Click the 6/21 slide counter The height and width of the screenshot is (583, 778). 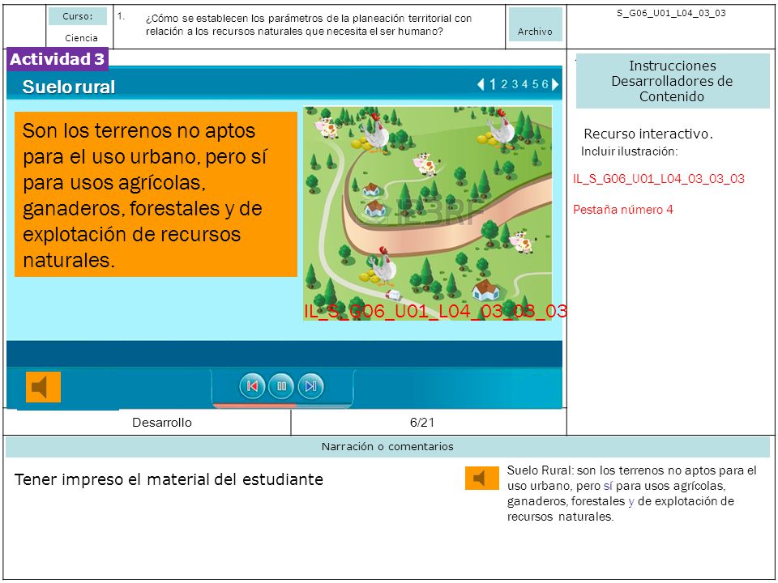pos(421,423)
